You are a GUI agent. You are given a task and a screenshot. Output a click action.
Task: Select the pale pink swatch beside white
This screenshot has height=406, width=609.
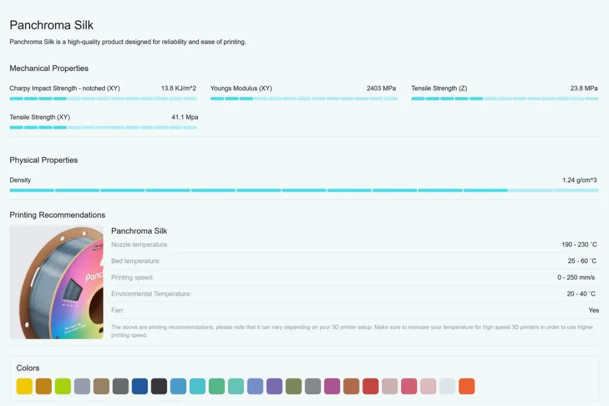[428, 386]
